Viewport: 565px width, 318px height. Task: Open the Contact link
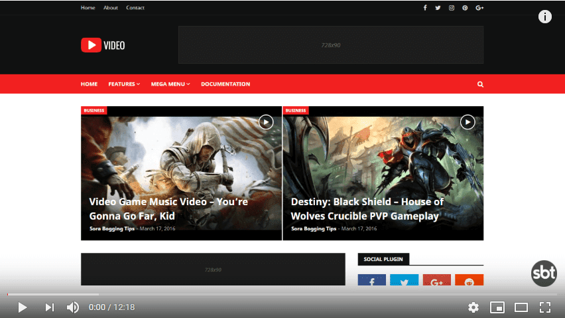(135, 7)
